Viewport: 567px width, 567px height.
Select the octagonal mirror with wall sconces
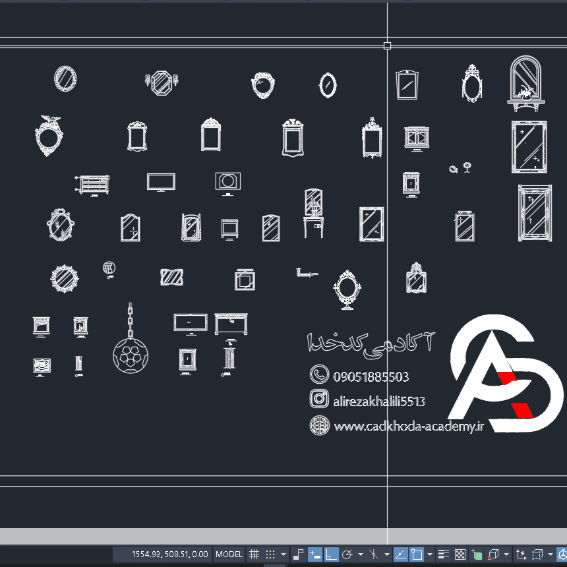point(162,83)
